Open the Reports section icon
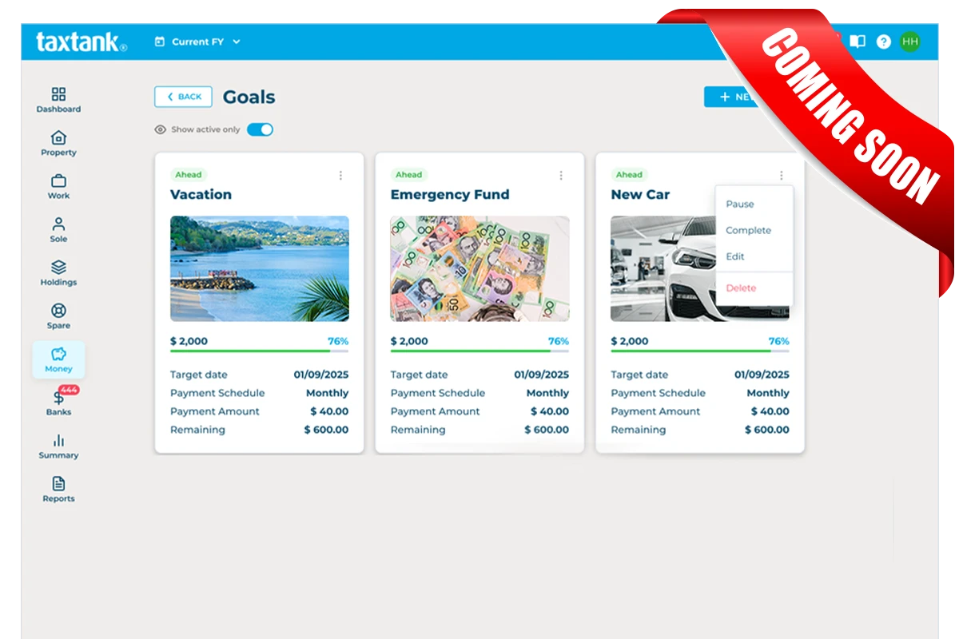 tap(58, 486)
